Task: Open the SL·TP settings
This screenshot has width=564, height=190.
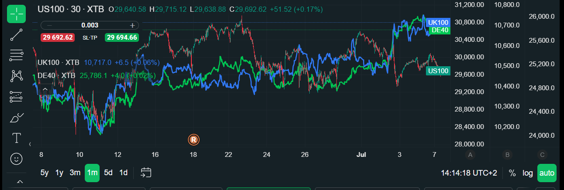Action: [x=89, y=37]
